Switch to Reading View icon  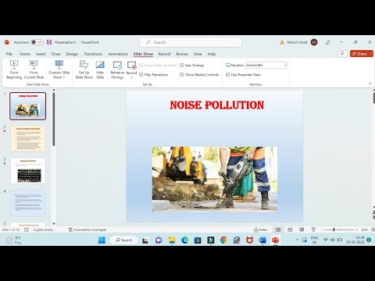click(302, 229)
